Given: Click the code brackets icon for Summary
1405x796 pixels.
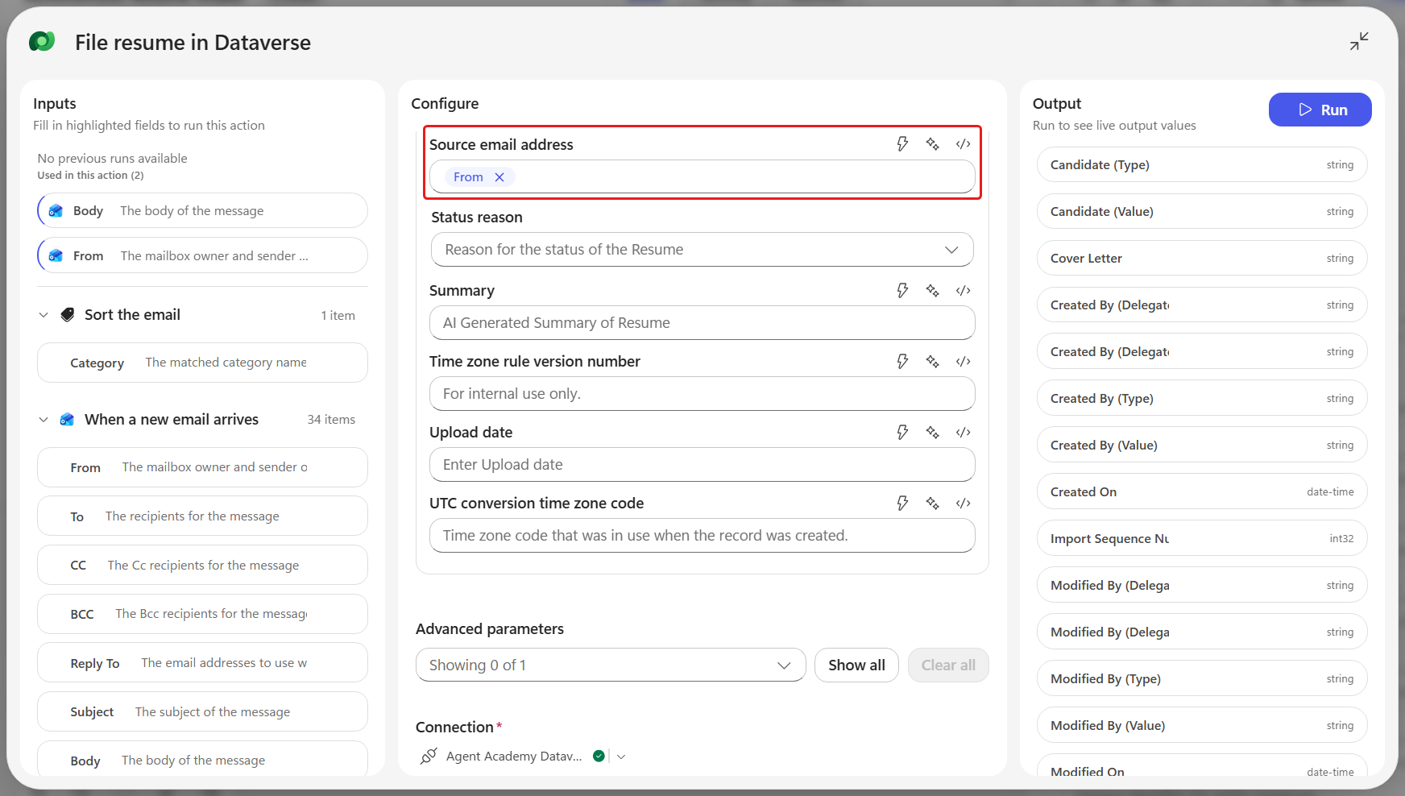Looking at the screenshot, I should [963, 291].
